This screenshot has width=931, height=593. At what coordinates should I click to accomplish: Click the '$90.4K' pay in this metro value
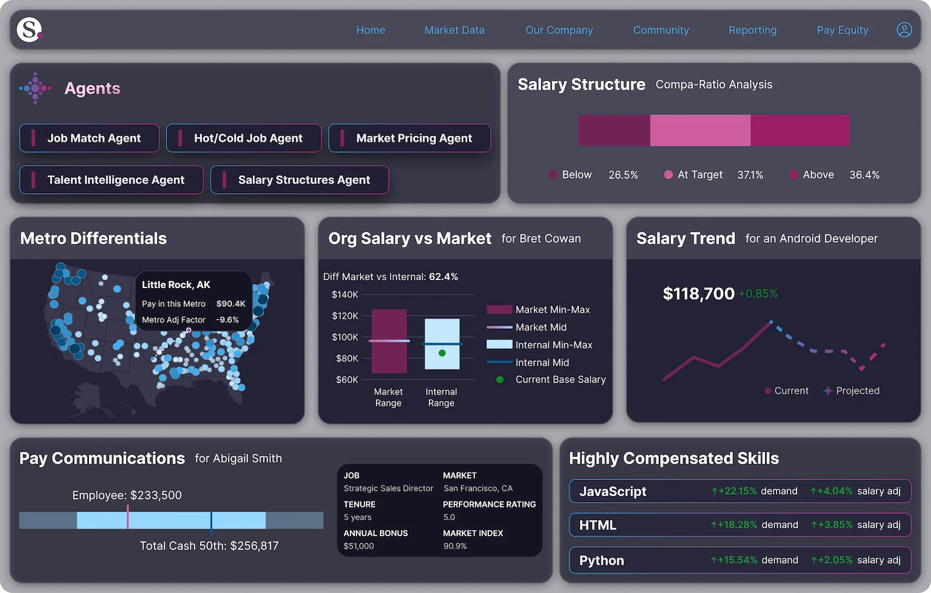pos(231,304)
